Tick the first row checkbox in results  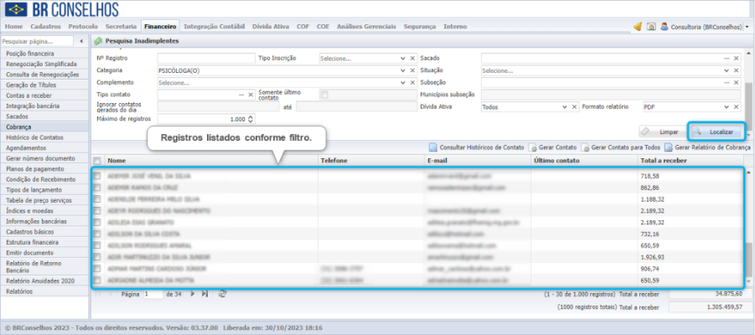click(97, 176)
